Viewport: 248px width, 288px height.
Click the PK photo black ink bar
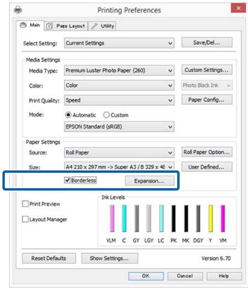click(174, 219)
